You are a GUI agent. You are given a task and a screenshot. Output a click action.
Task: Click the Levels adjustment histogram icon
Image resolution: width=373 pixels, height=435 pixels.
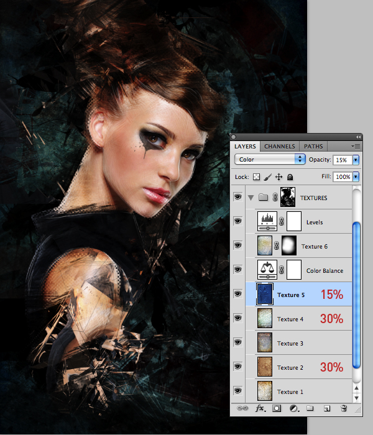pyautogui.click(x=267, y=221)
